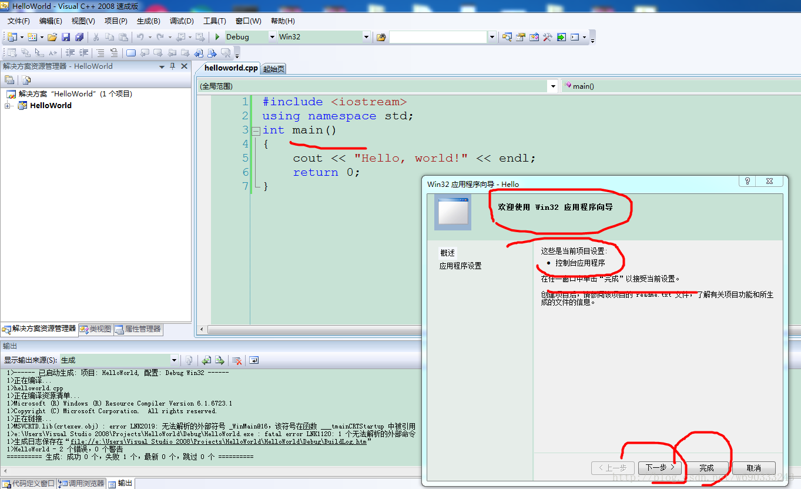
Task: Open the 生成(B) menu
Action: click(x=148, y=21)
